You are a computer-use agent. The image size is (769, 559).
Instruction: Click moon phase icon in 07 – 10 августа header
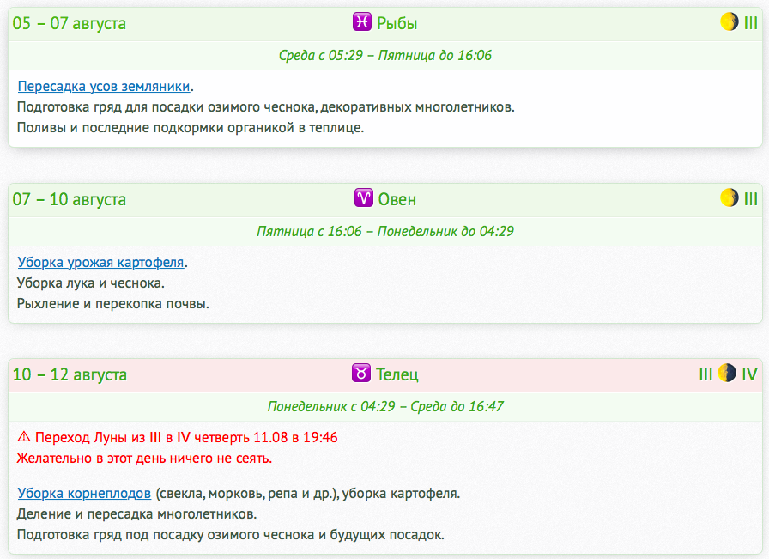pos(730,198)
